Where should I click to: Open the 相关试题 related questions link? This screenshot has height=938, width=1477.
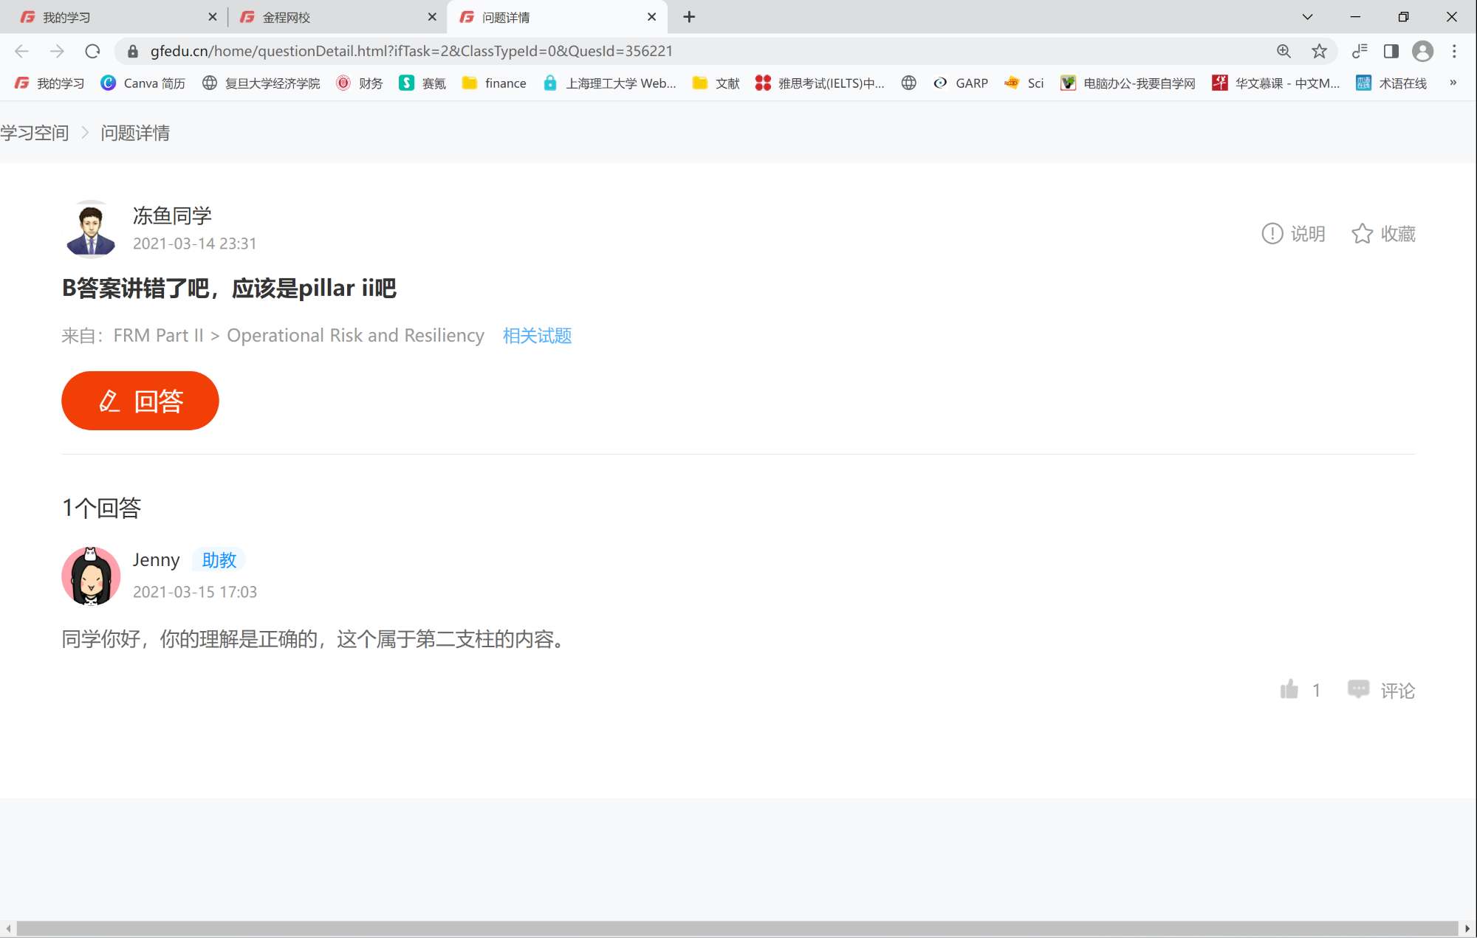point(537,336)
